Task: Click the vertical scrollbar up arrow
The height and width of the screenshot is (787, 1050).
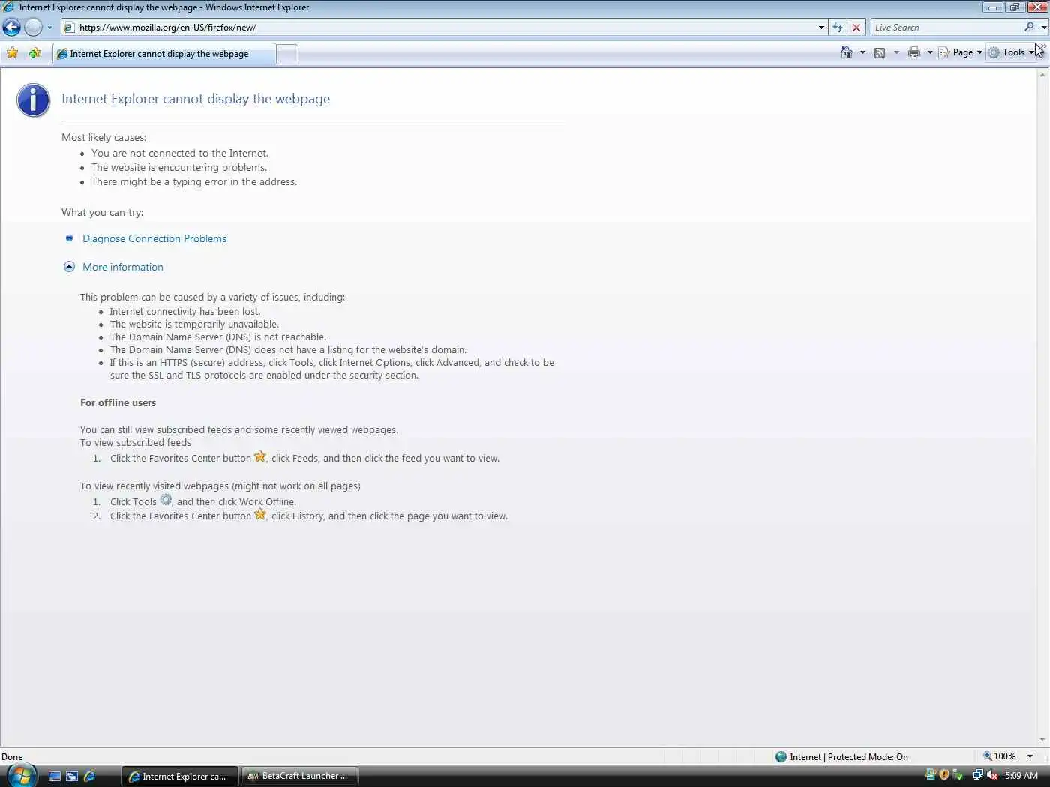Action: [x=1042, y=74]
